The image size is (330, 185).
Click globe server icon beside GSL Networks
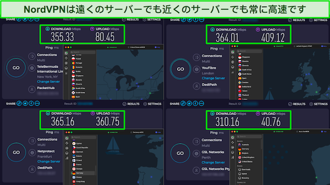click(196, 154)
